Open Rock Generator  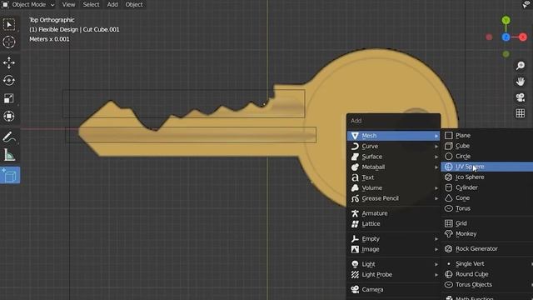[x=486, y=249]
